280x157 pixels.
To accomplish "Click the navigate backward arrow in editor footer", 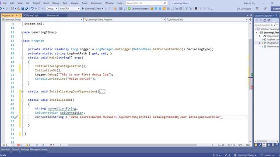I will [x=37, y=145].
